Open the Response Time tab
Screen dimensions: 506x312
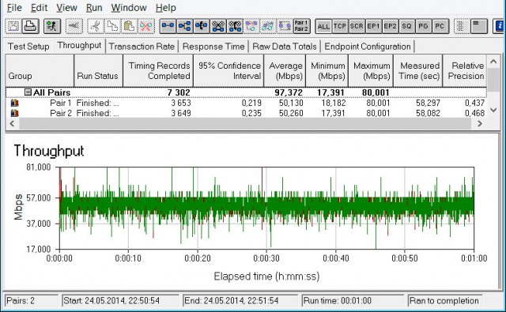click(x=213, y=47)
